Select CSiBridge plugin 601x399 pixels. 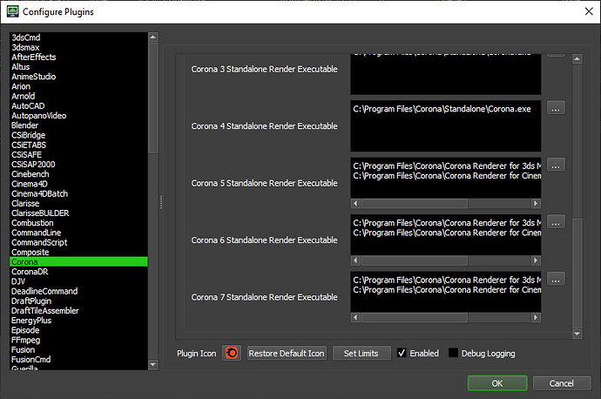[78, 135]
